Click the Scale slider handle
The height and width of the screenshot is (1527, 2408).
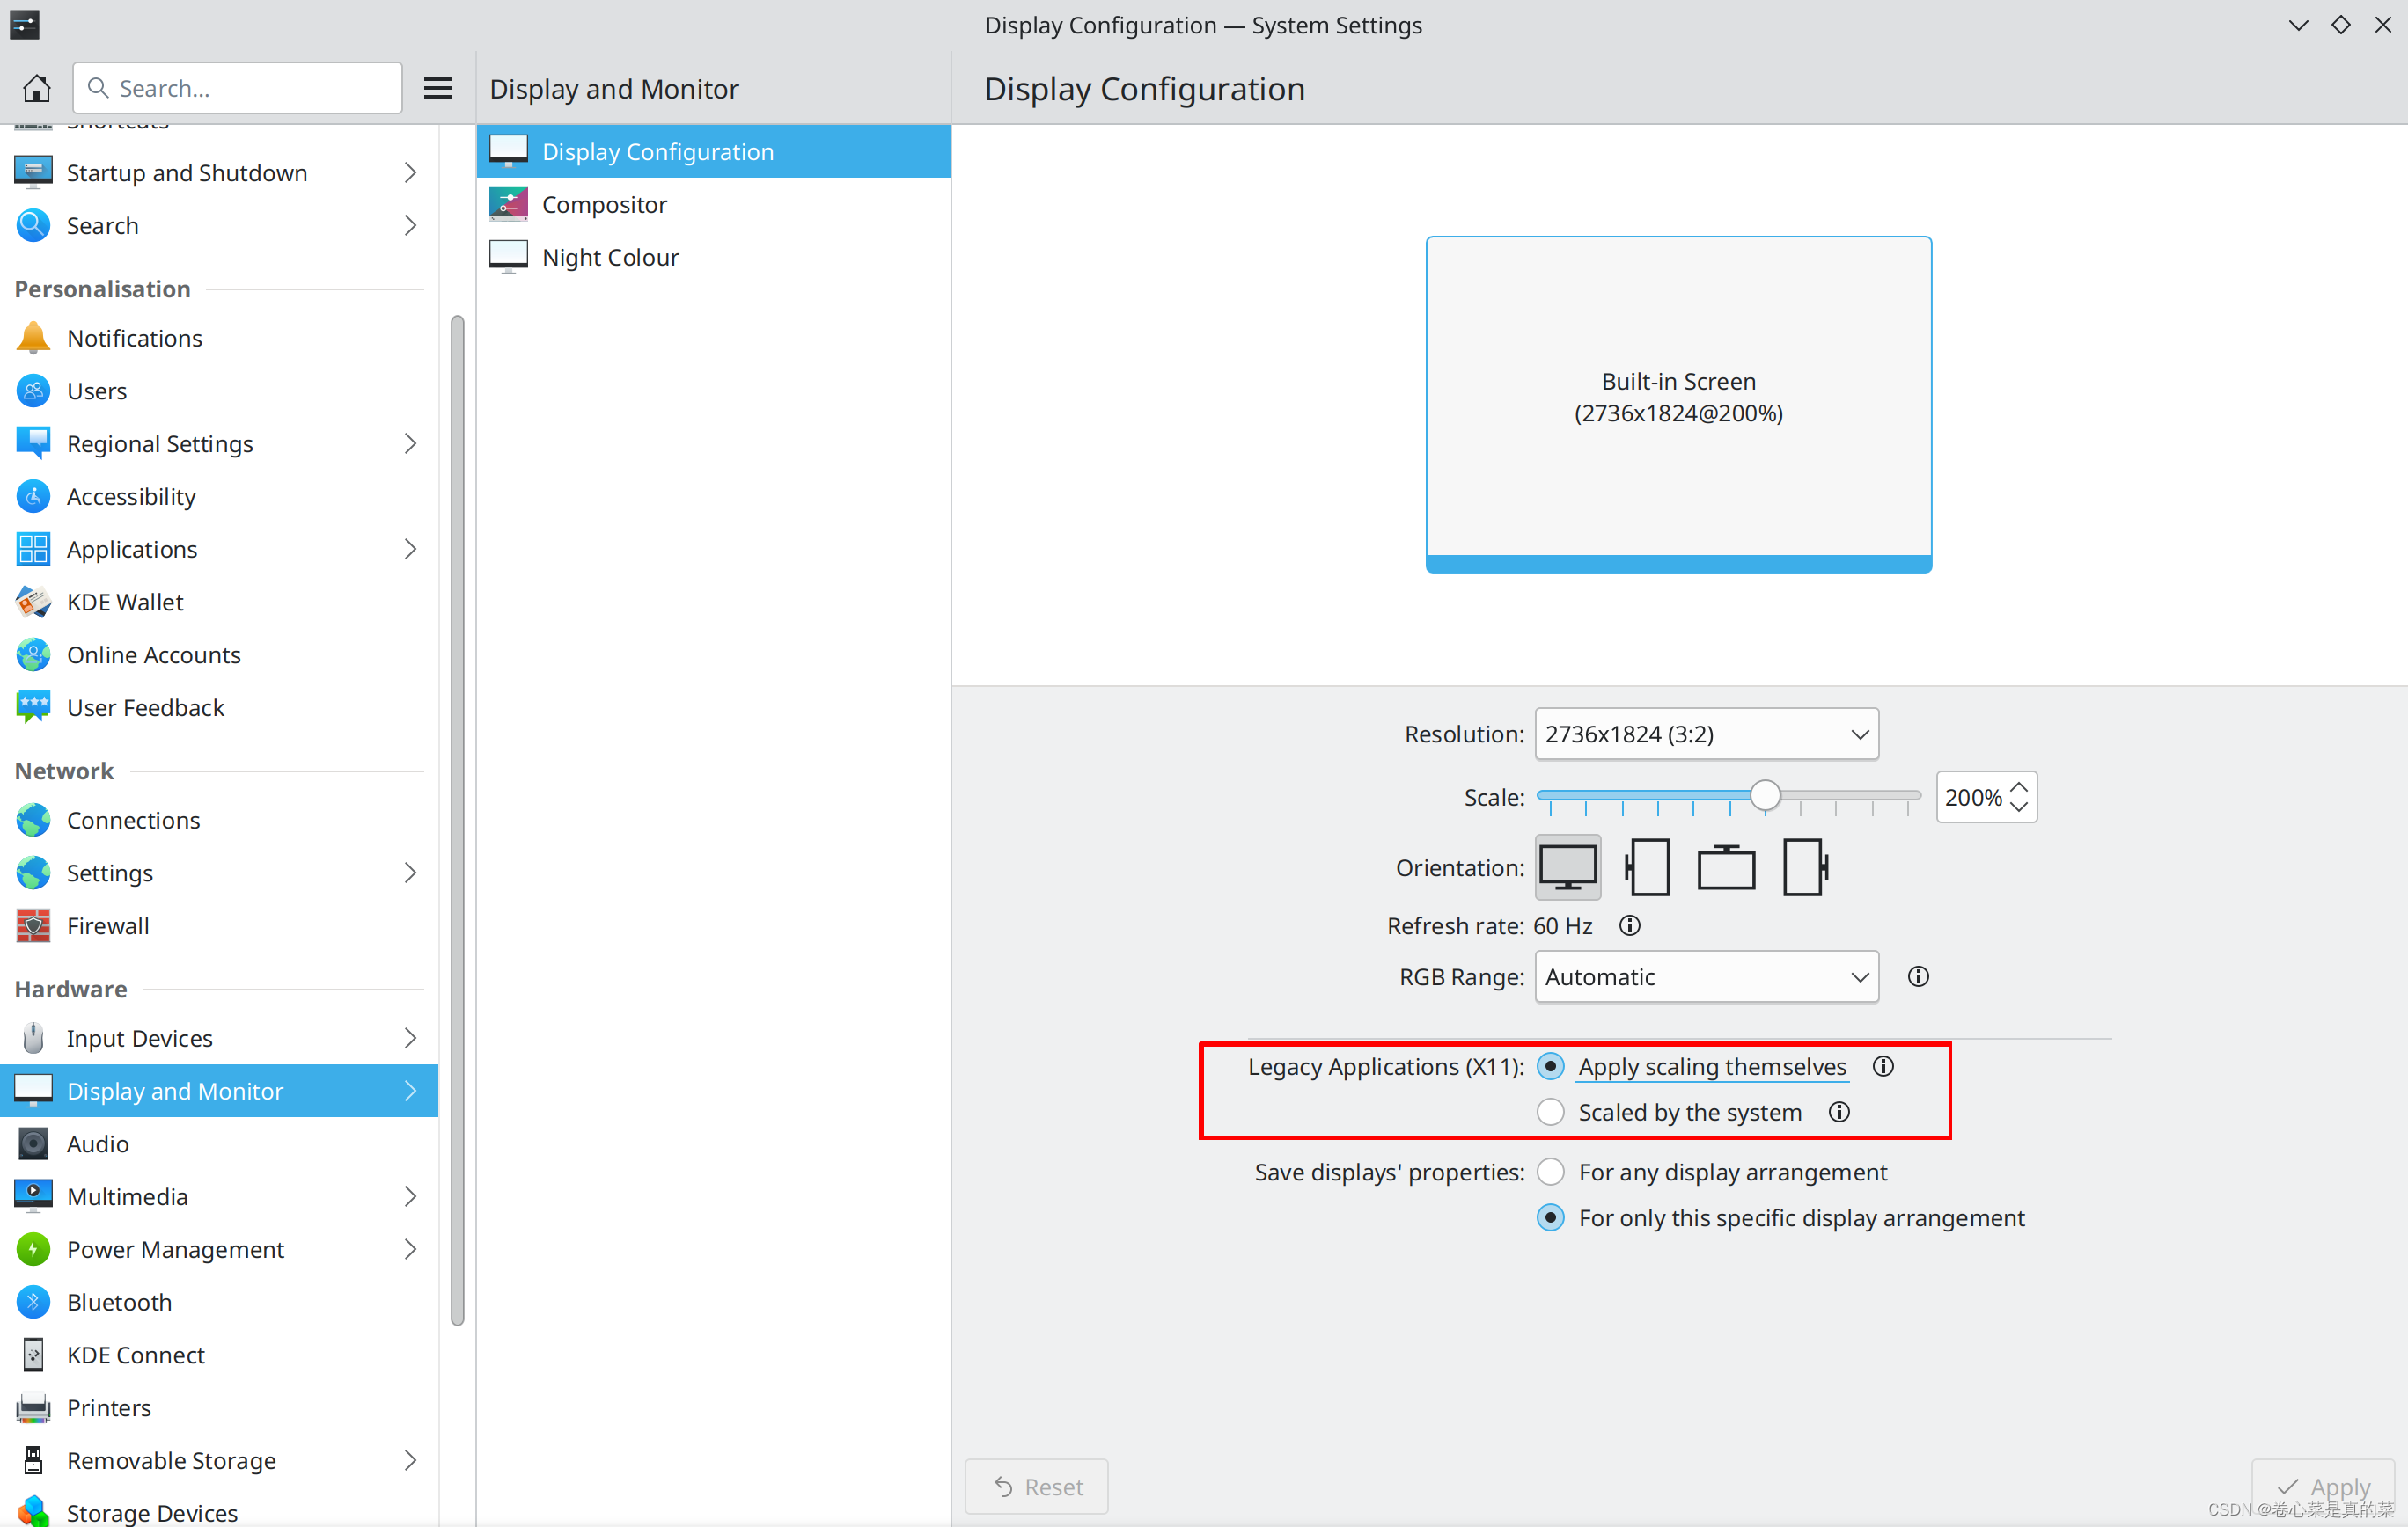coord(1765,795)
